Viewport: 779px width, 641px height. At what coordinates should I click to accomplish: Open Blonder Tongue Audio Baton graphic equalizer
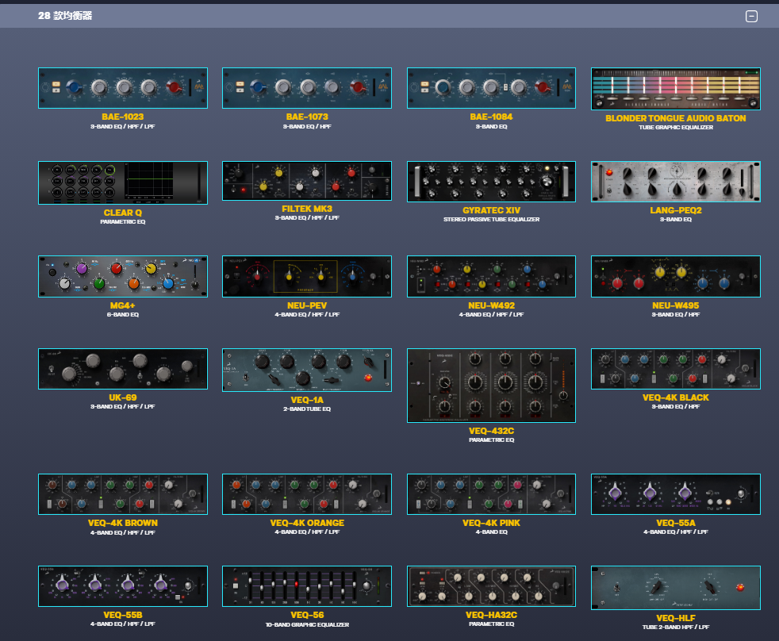coord(675,89)
